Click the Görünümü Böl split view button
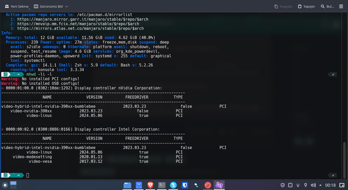 (49, 6)
